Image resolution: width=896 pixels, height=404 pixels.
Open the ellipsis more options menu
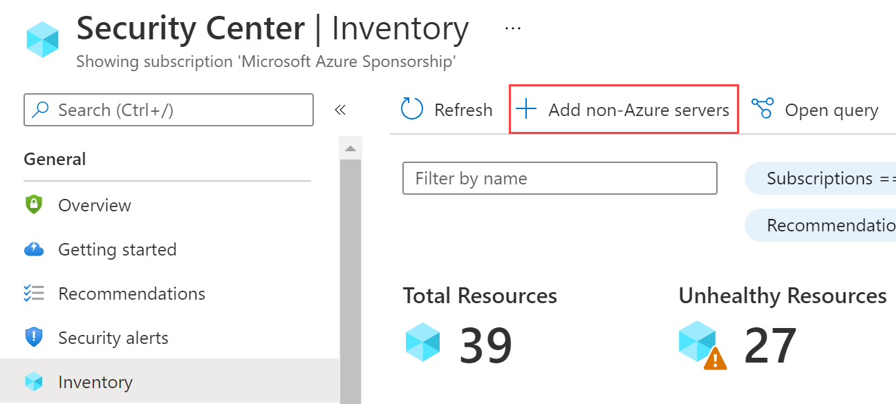[512, 28]
